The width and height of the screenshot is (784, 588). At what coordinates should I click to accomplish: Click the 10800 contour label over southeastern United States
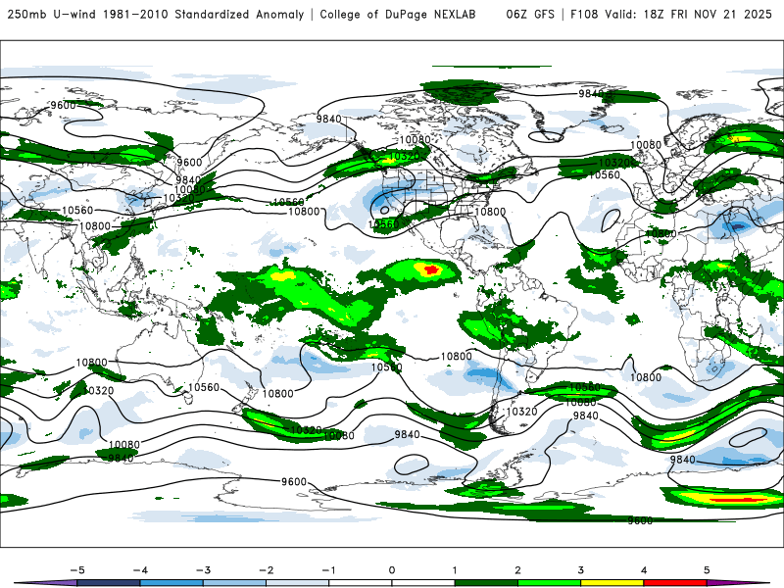[490, 212]
